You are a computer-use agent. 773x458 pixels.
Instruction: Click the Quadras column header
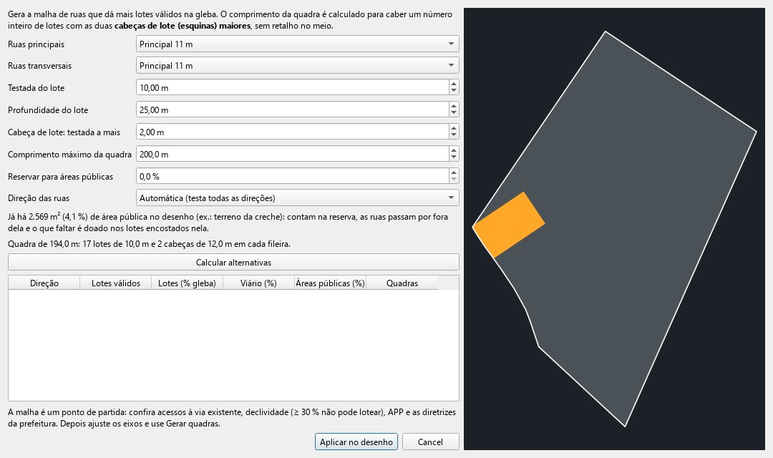click(x=402, y=283)
